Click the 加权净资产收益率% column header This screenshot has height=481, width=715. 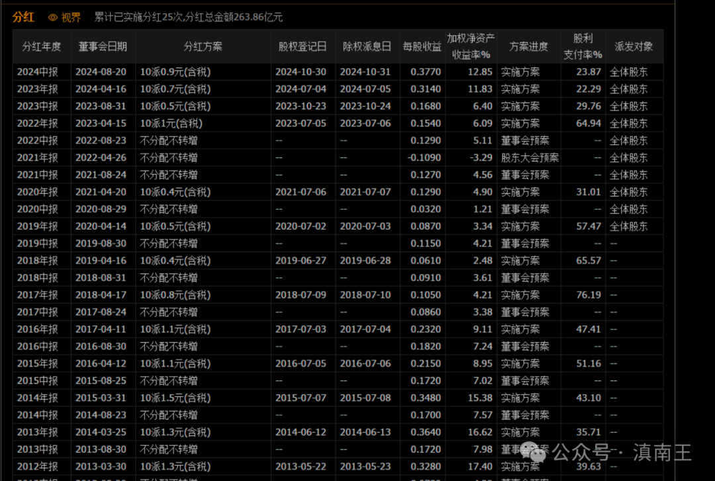tap(471, 46)
